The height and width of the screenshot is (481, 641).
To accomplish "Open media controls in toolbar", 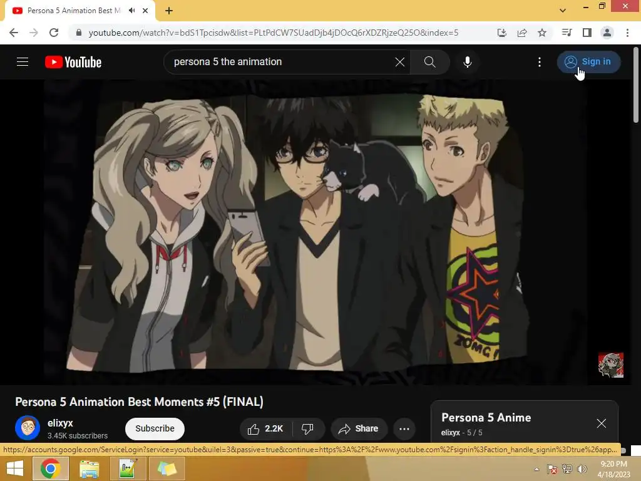I will pyautogui.click(x=567, y=33).
